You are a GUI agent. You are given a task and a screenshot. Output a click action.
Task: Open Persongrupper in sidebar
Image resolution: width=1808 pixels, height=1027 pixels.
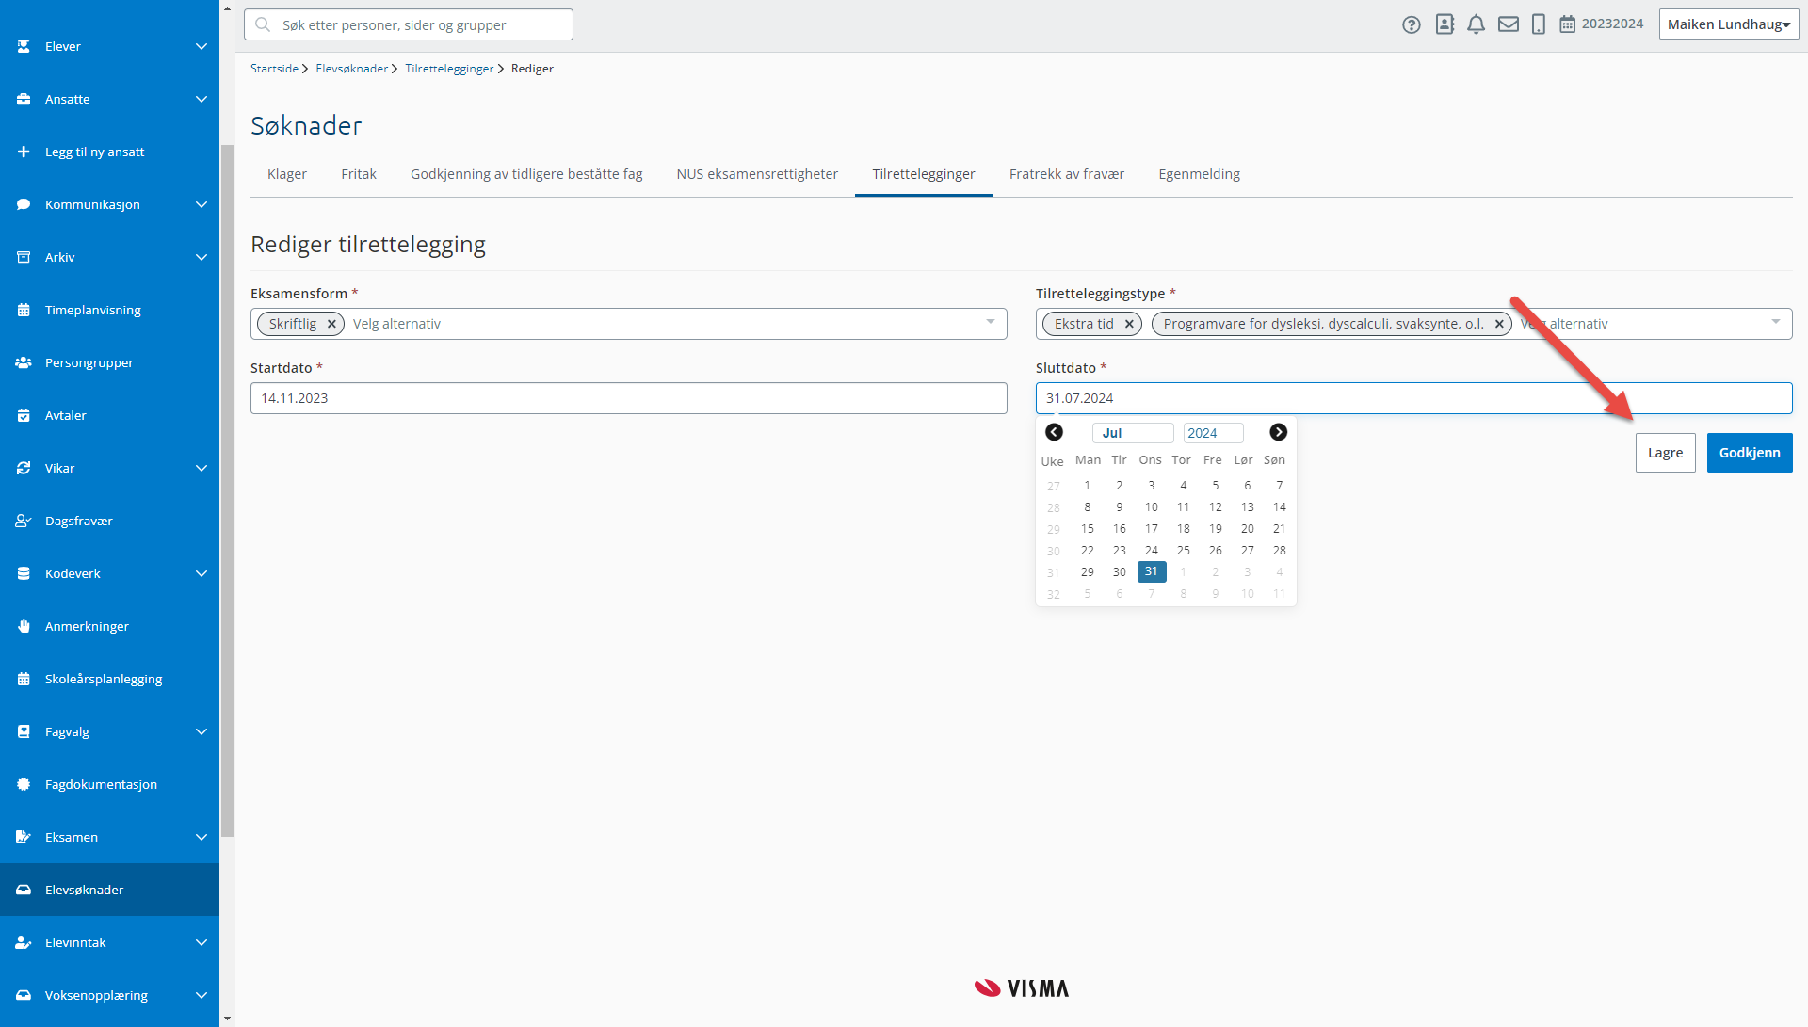point(109,362)
